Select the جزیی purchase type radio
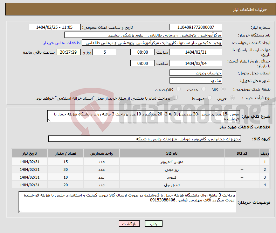This screenshot has width=276, height=233. point(232,98)
